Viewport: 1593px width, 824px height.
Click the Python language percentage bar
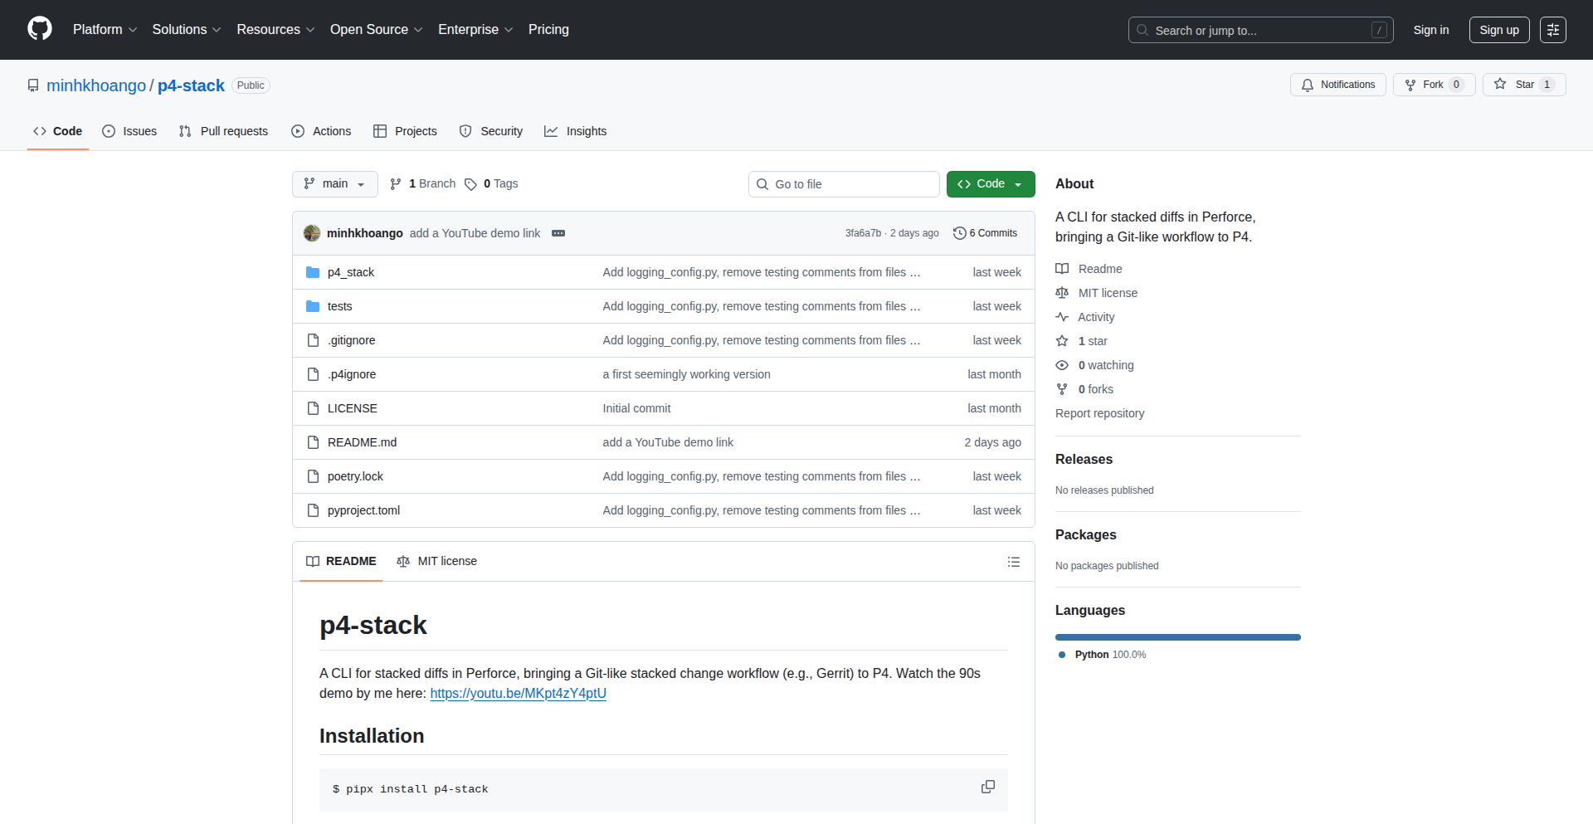pyautogui.click(x=1177, y=637)
